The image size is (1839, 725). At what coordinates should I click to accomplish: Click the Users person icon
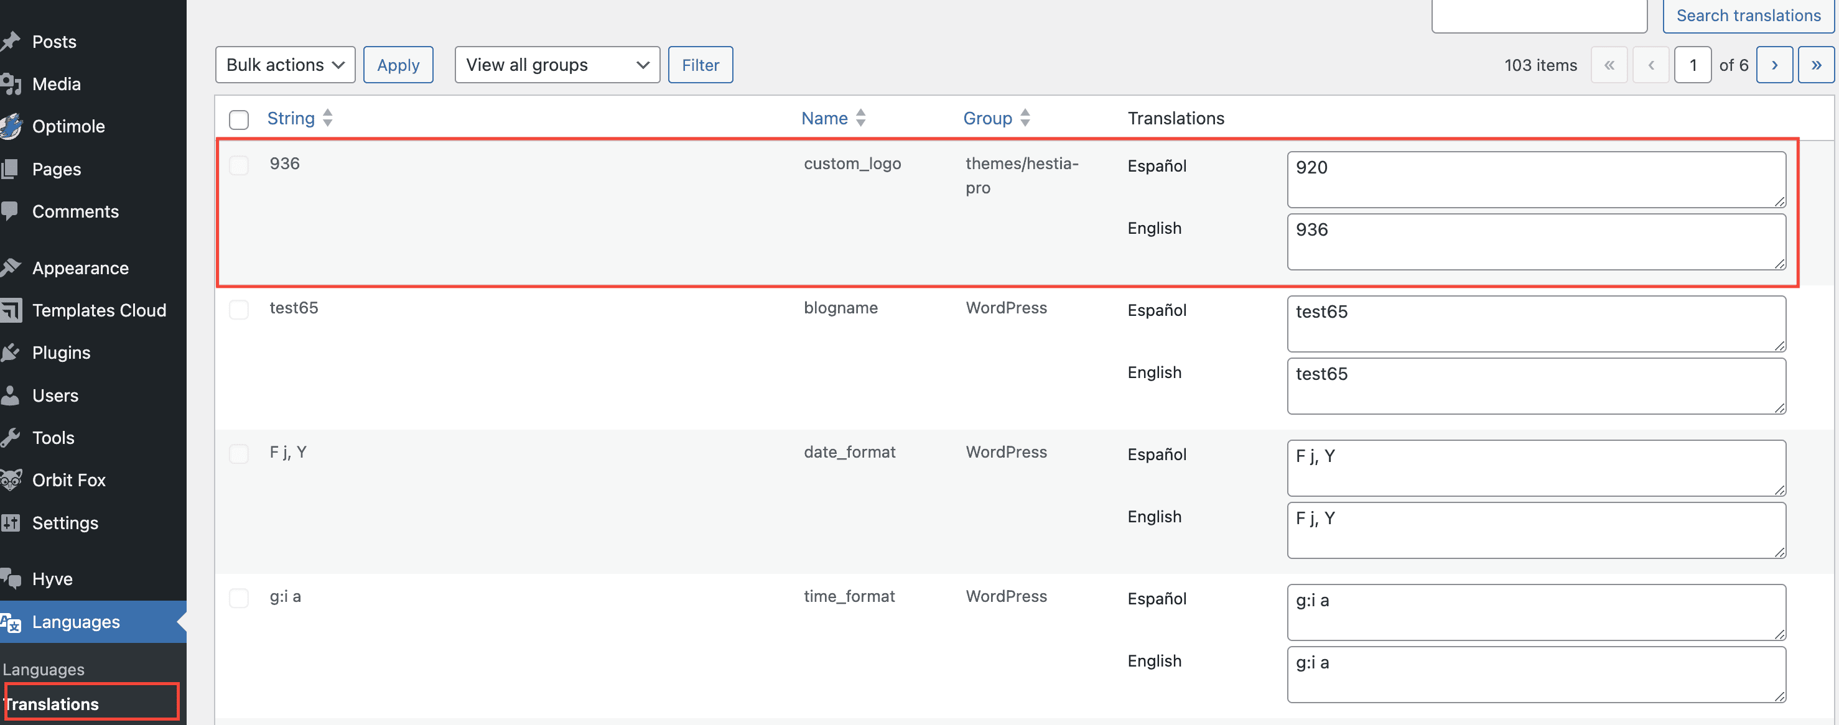coord(10,395)
